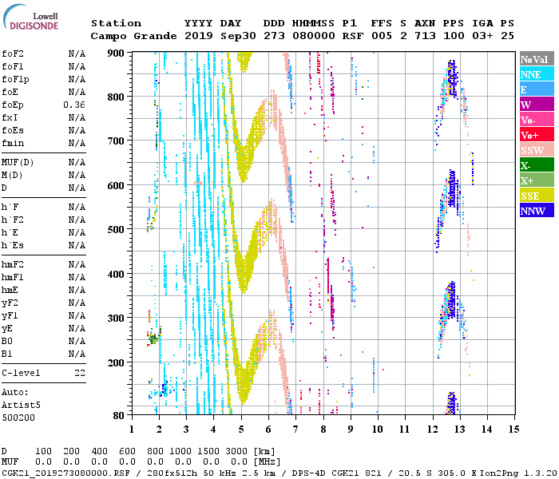Click the PS value 25
Image resolution: width=559 pixels, height=479 pixels.
point(507,36)
